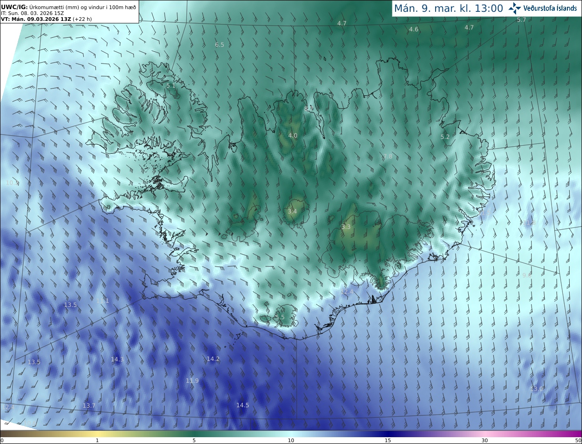This screenshot has width=582, height=444.
Task: Click the Veðurstofa Íslands name text
Action: click(x=550, y=8)
